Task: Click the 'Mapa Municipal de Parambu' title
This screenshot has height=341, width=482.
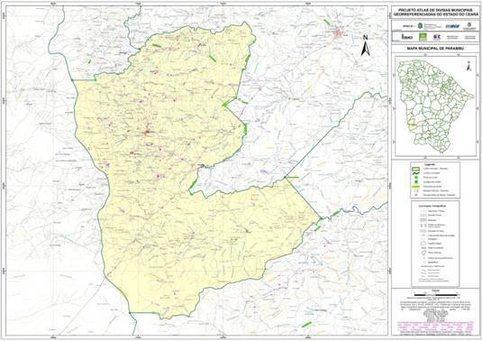Action: [435, 49]
